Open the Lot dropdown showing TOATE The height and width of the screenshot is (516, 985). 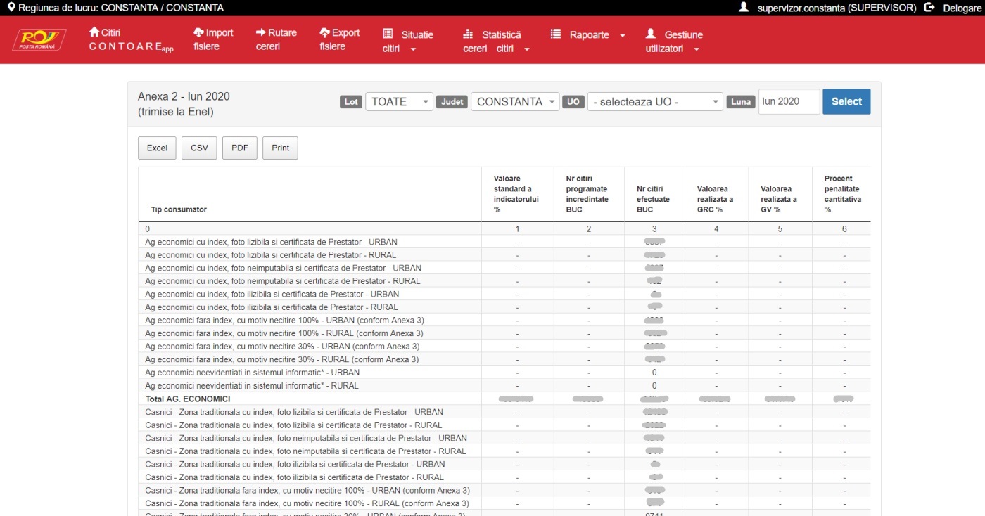(x=398, y=102)
